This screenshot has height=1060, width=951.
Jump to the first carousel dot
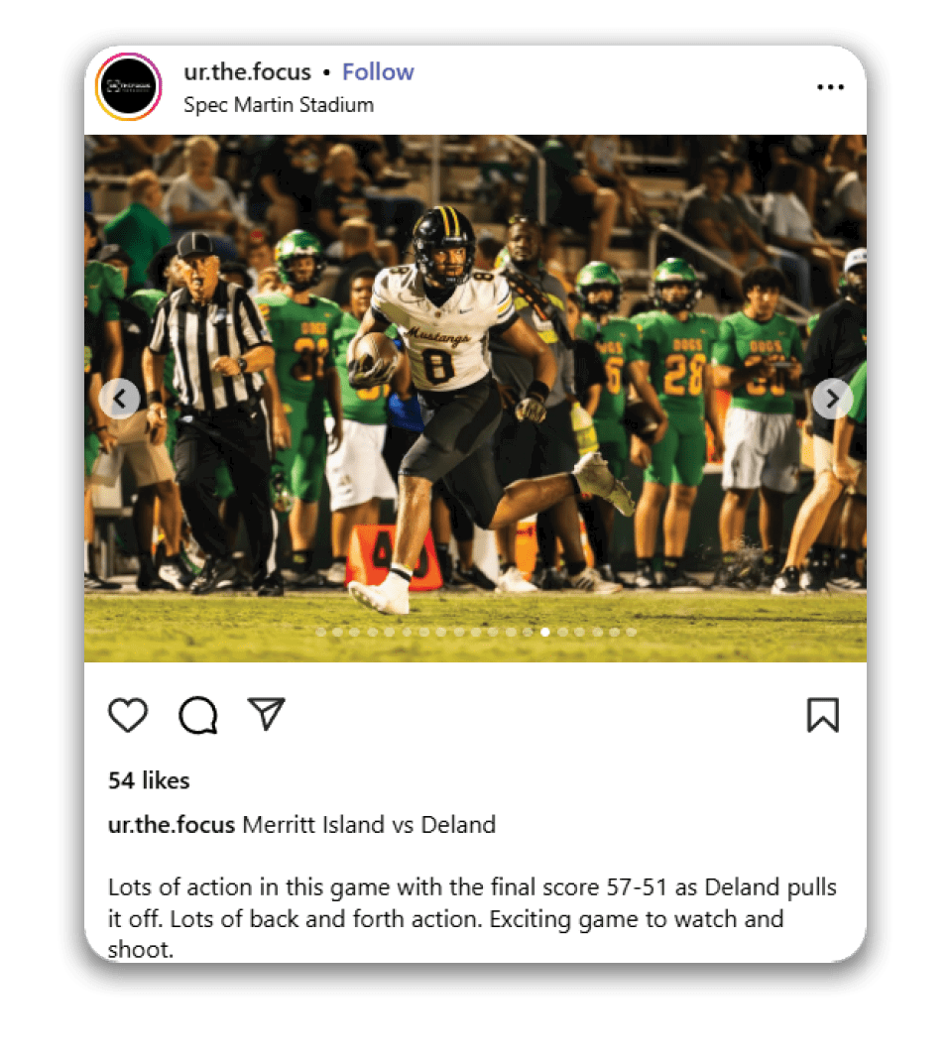click(320, 632)
